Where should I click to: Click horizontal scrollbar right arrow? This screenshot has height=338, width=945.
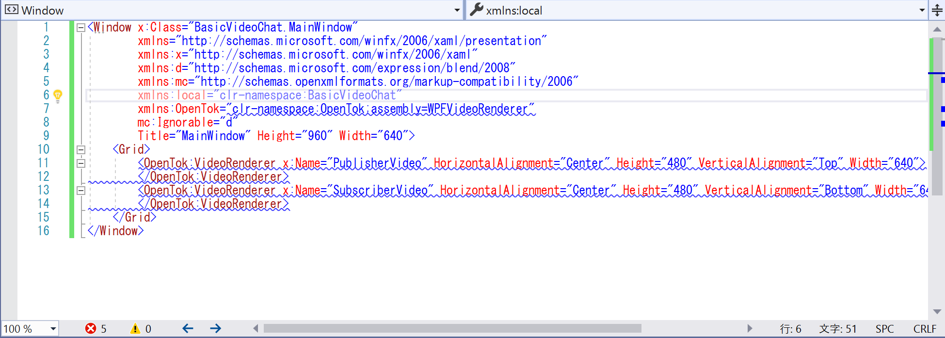click(x=750, y=329)
